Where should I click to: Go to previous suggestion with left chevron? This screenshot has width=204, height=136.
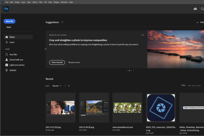[x=46, y=49]
